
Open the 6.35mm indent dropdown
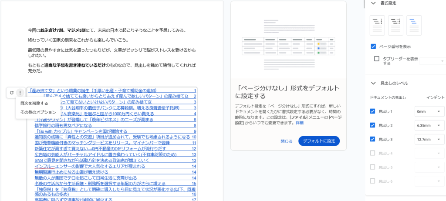429,125
